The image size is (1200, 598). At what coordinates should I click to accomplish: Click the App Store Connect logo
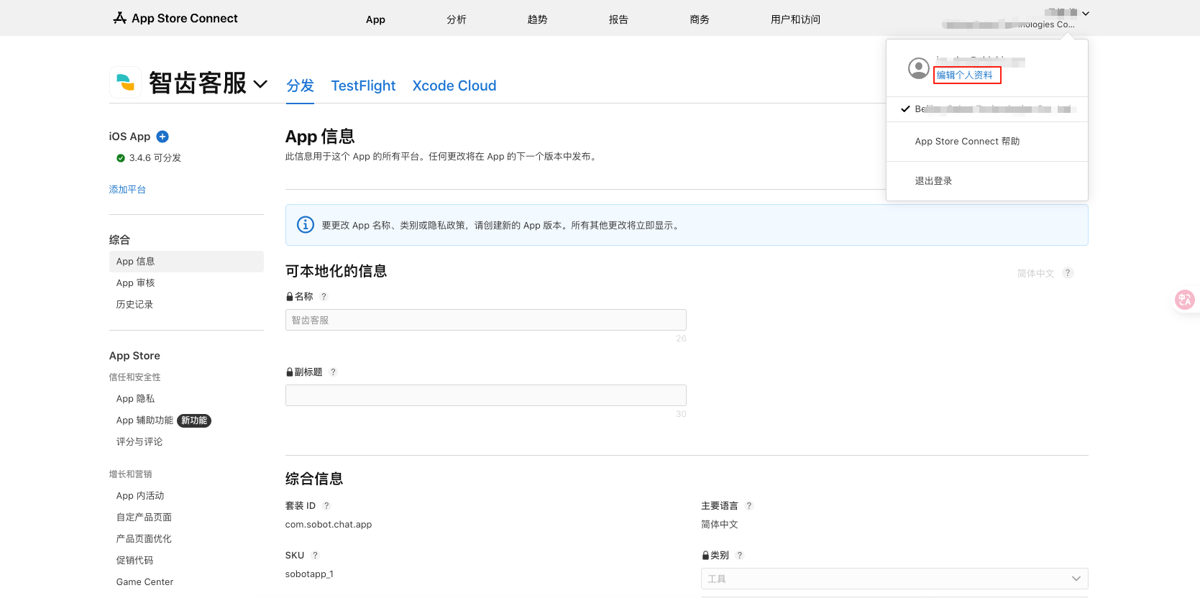[x=175, y=18]
